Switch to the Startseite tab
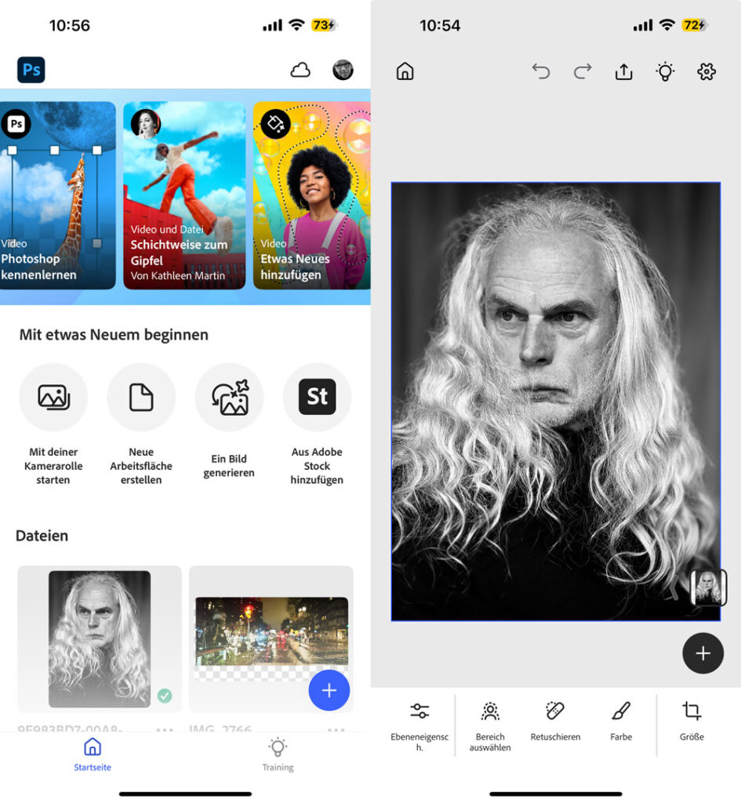This screenshot has height=803, width=741. [93, 754]
